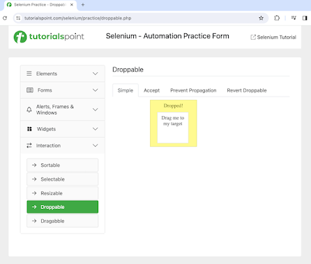
Task: Open a new browser tab
Action: pos(83,5)
